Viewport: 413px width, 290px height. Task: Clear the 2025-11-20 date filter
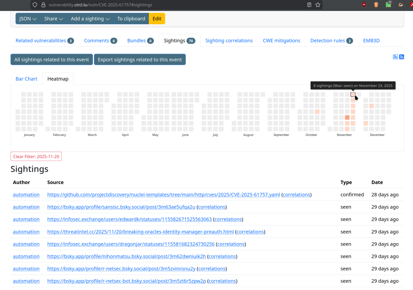[36, 156]
